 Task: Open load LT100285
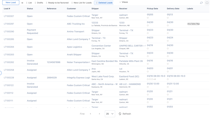coord(9,39)
